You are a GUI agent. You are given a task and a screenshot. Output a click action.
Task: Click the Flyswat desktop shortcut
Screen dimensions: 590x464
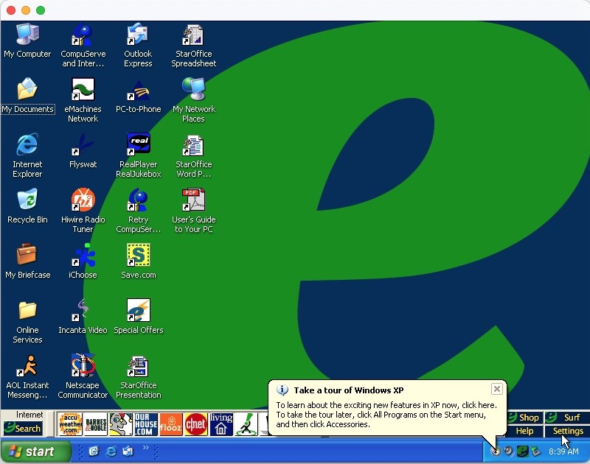[x=83, y=145]
